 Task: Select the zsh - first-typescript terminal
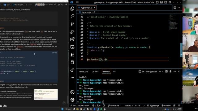point(148,72)
